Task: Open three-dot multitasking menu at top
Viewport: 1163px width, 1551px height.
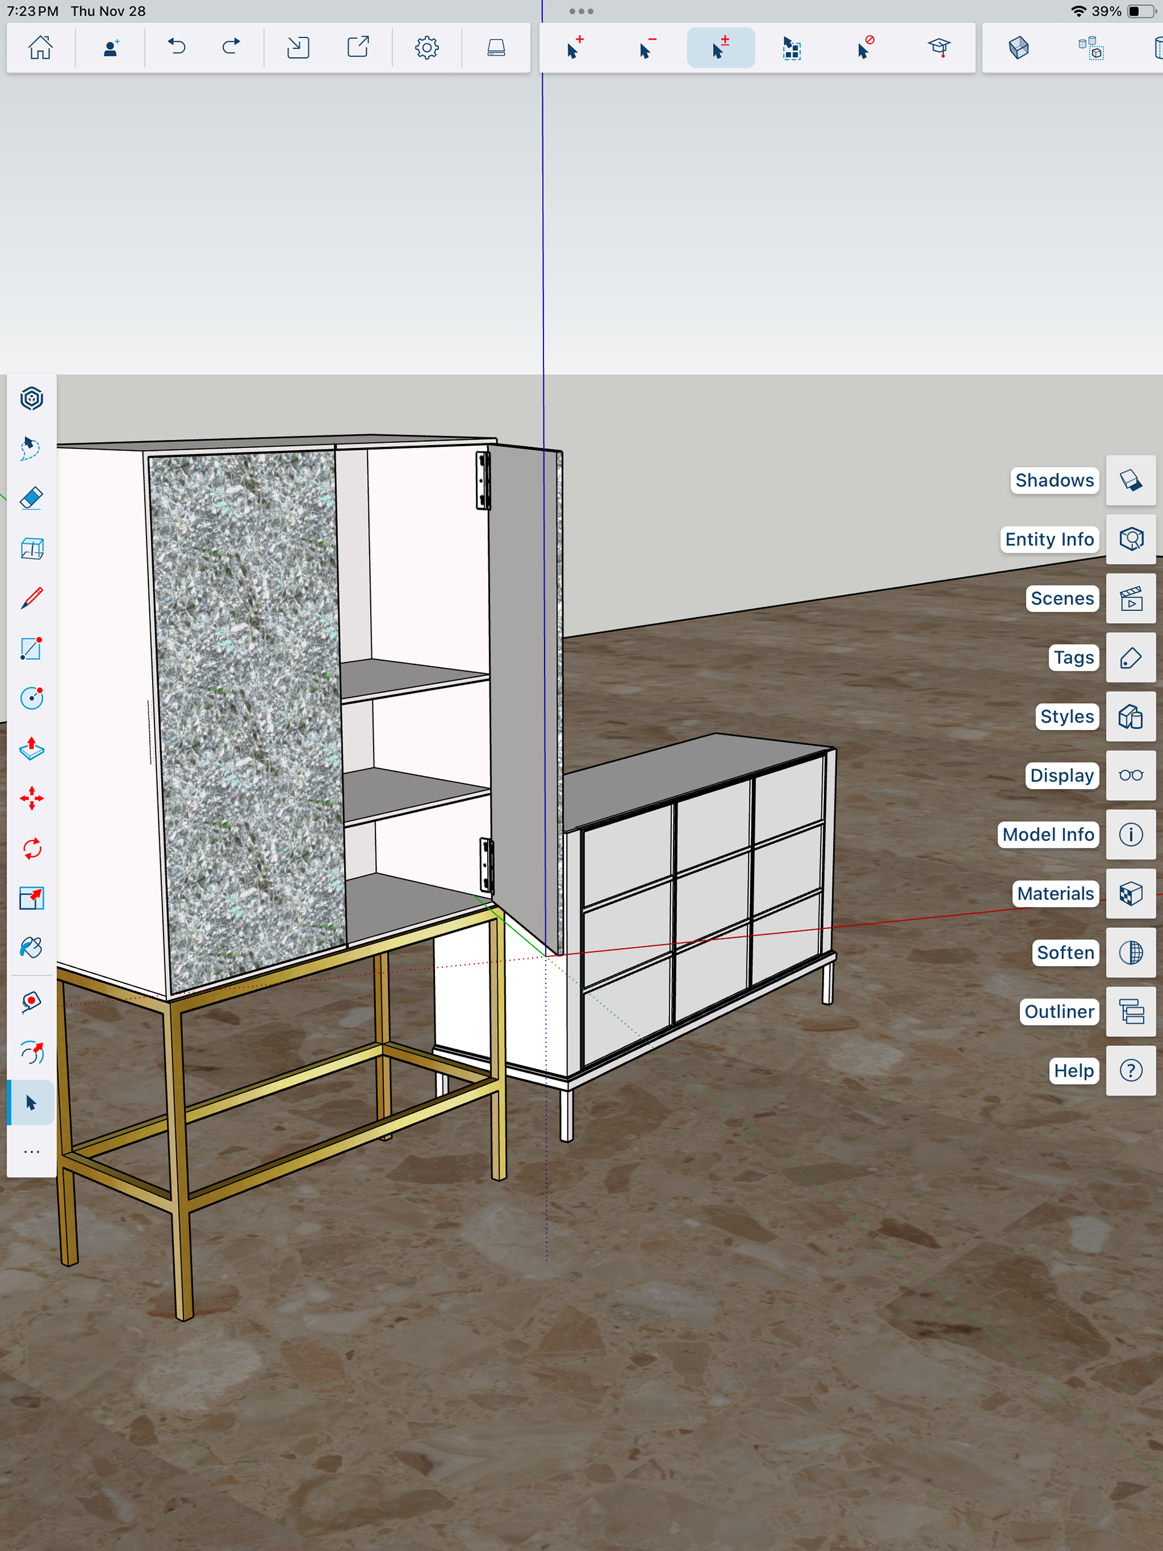Action: [x=581, y=12]
